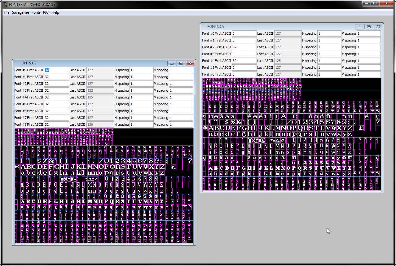Image resolution: width=396 pixels, height=266 pixels.
Task: Open the File menu
Action: (7, 12)
